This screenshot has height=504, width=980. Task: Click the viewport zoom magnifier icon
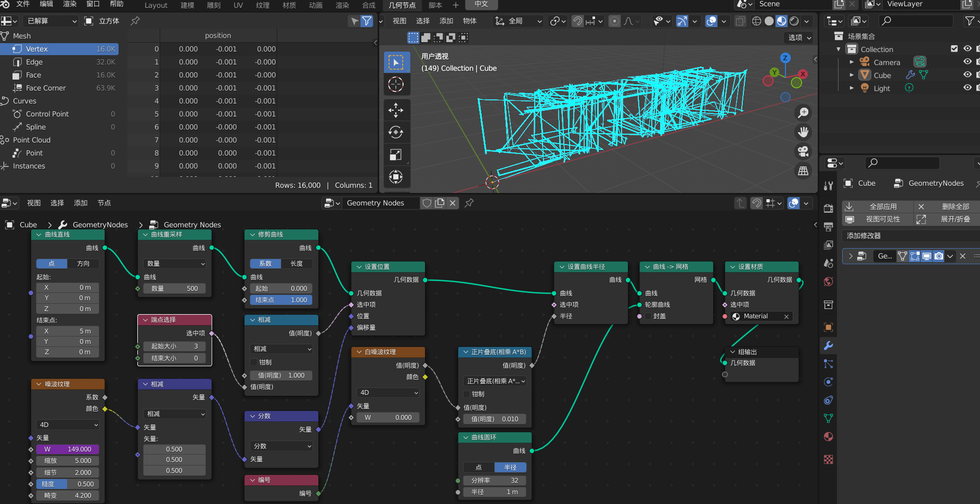click(803, 112)
